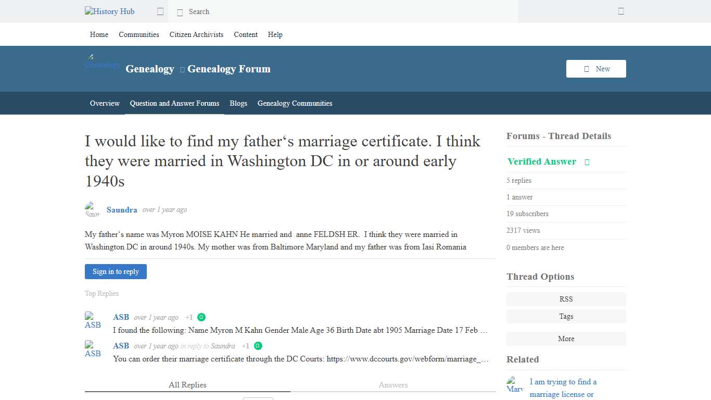Screen dimensions: 711x400
Task: Click the Sign in to reply button
Action: tap(116, 271)
